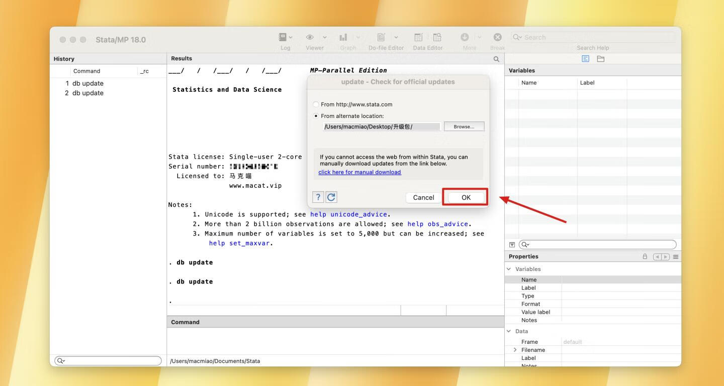Click OK in the update dialog

point(466,197)
